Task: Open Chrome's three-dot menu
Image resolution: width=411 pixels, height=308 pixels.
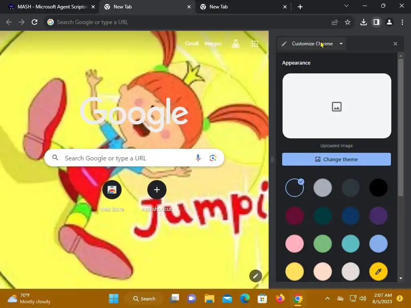Action: tap(402, 22)
